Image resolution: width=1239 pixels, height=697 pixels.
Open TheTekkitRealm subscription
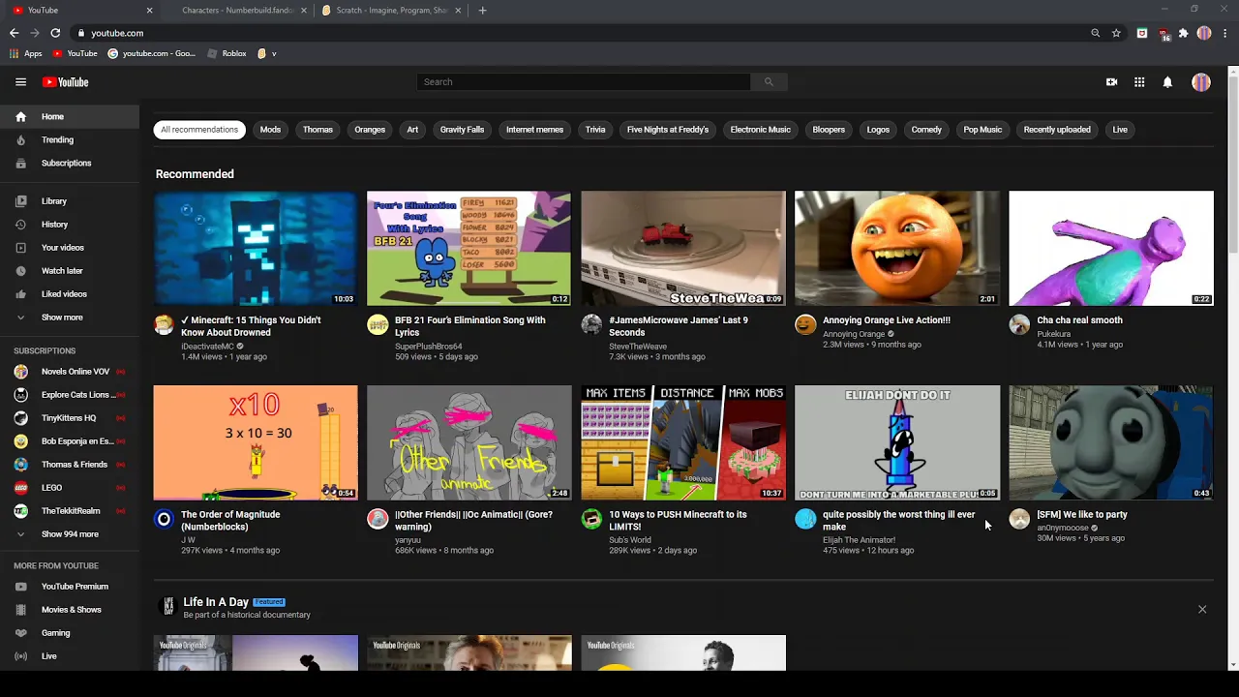70,511
